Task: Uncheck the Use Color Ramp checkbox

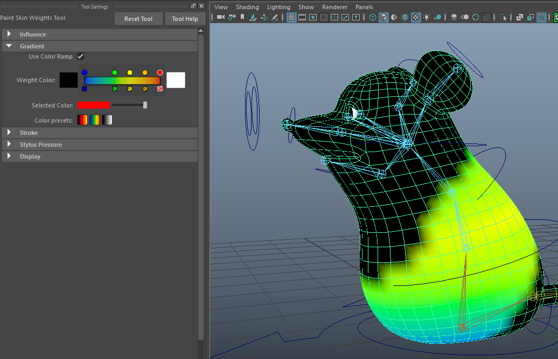Action: [80, 56]
